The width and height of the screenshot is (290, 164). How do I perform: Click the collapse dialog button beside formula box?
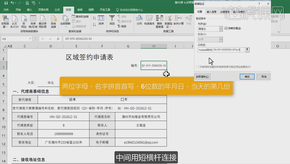[247, 50]
